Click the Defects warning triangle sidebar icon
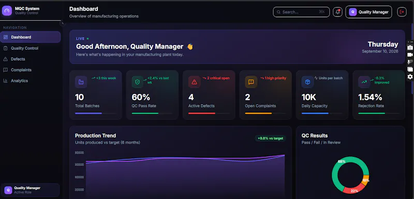The width and height of the screenshot is (414, 199). tap(5, 59)
